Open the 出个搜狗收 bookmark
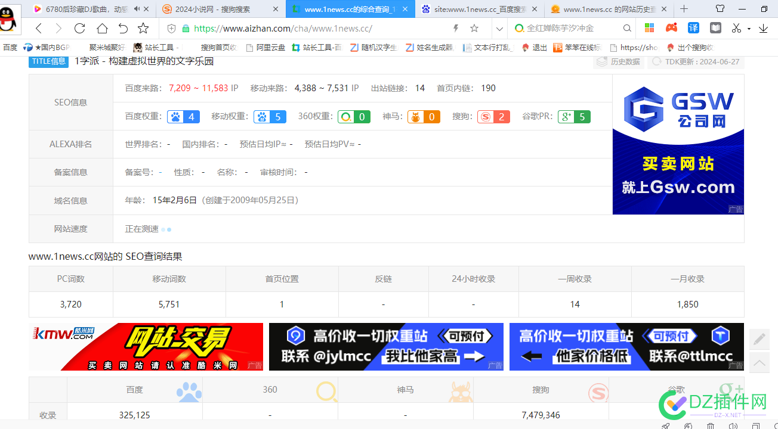This screenshot has height=429, width=778. pyautogui.click(x=690, y=48)
